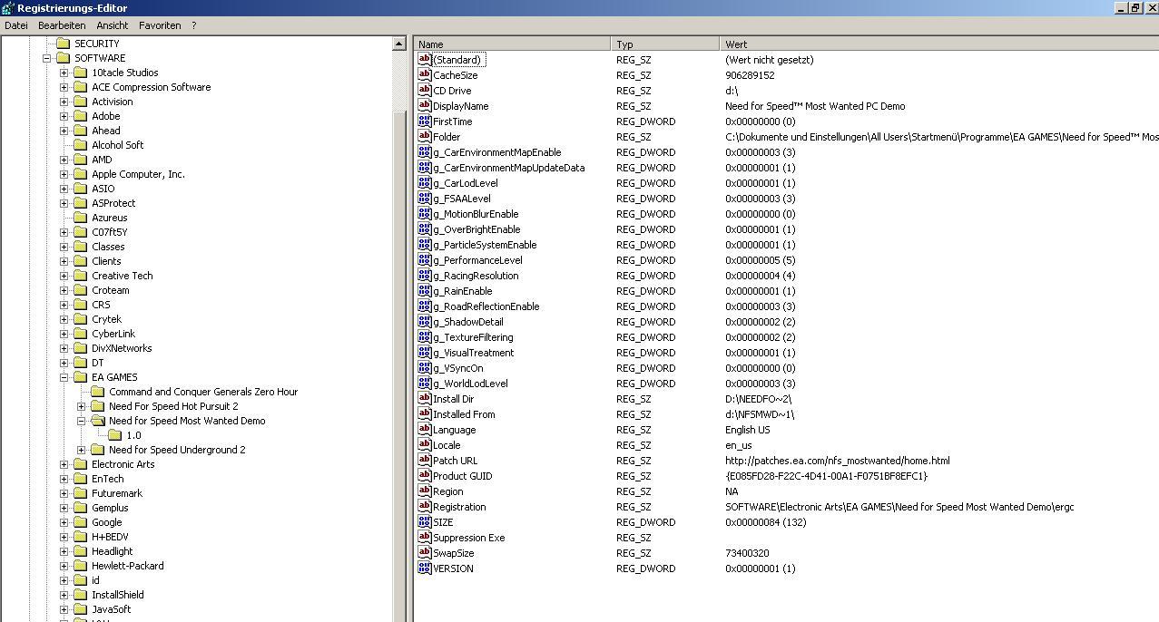The height and width of the screenshot is (622, 1159).
Task: Click the Patch URL string value icon
Action: click(424, 461)
